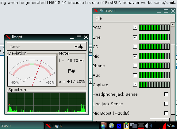The height and width of the screenshot is (138, 184).
Task: Open the File menu in Retrovol
Action: [98, 18]
